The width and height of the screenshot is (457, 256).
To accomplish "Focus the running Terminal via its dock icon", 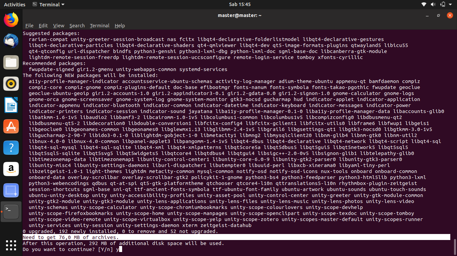I will click(11, 211).
